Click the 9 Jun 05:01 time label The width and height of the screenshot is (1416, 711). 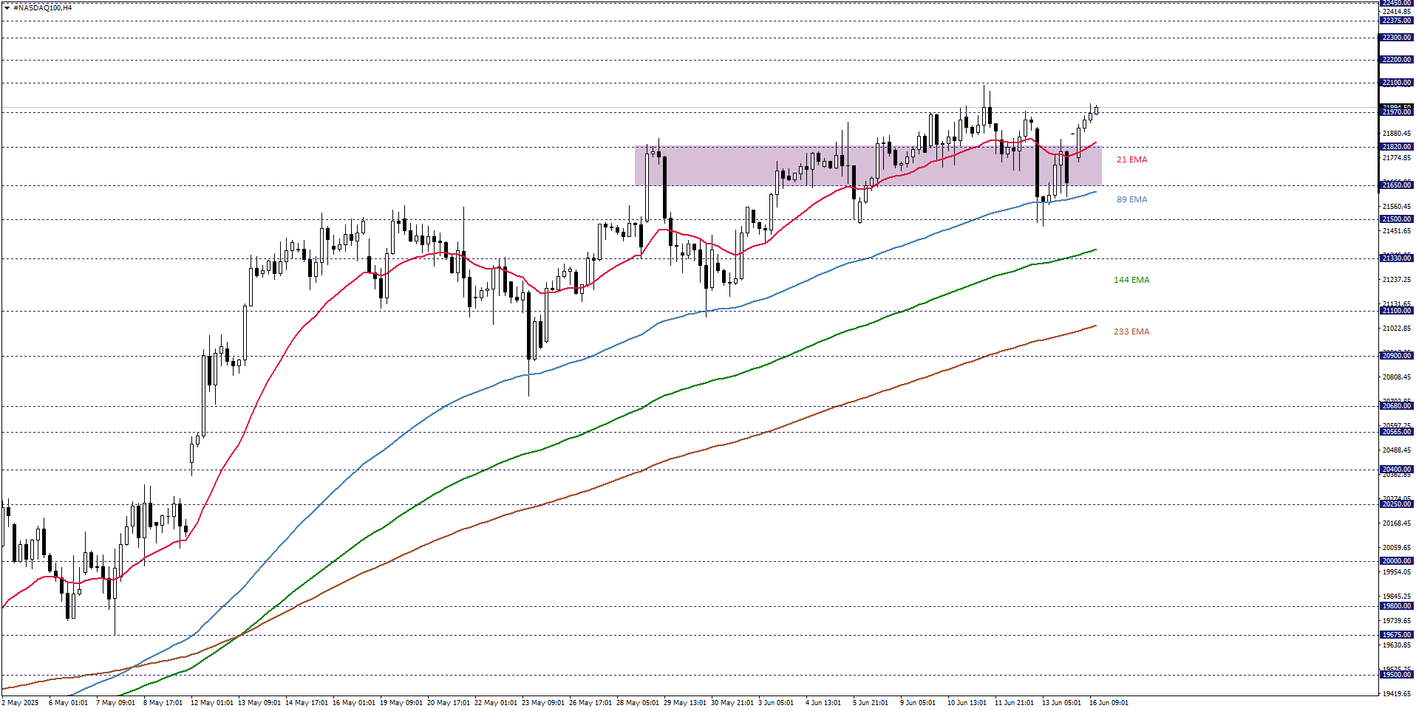click(x=918, y=703)
